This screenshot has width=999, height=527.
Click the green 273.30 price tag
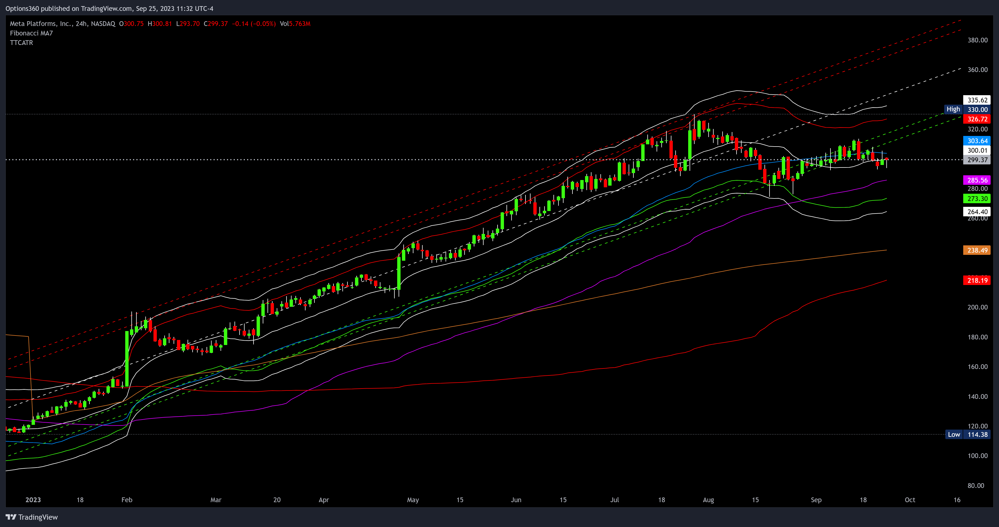(977, 199)
